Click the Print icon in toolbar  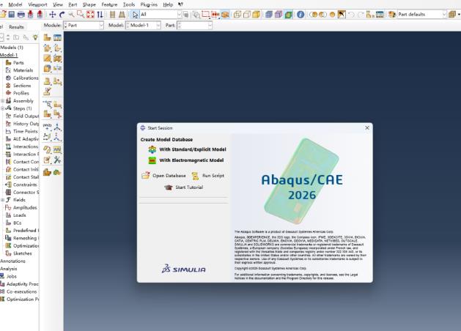pyautogui.click(x=21, y=14)
